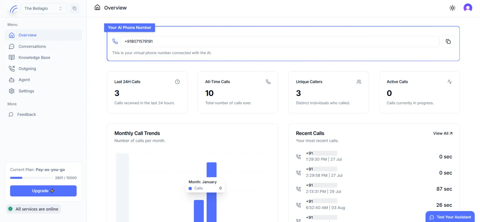Click Test Your Assistant button

pos(450,217)
